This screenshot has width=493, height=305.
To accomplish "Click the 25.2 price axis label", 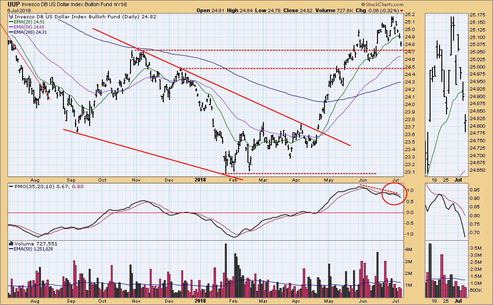I will pos(410,15).
